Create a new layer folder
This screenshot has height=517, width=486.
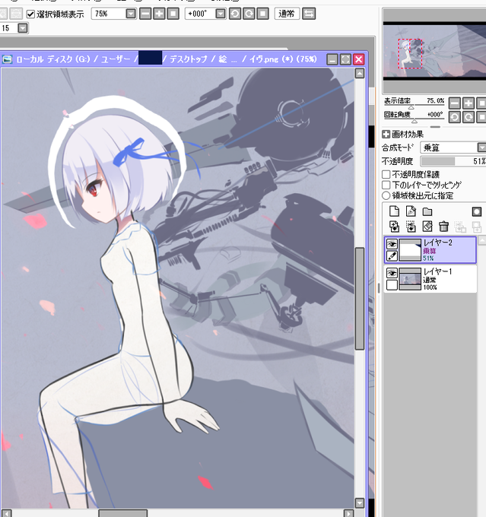(427, 211)
